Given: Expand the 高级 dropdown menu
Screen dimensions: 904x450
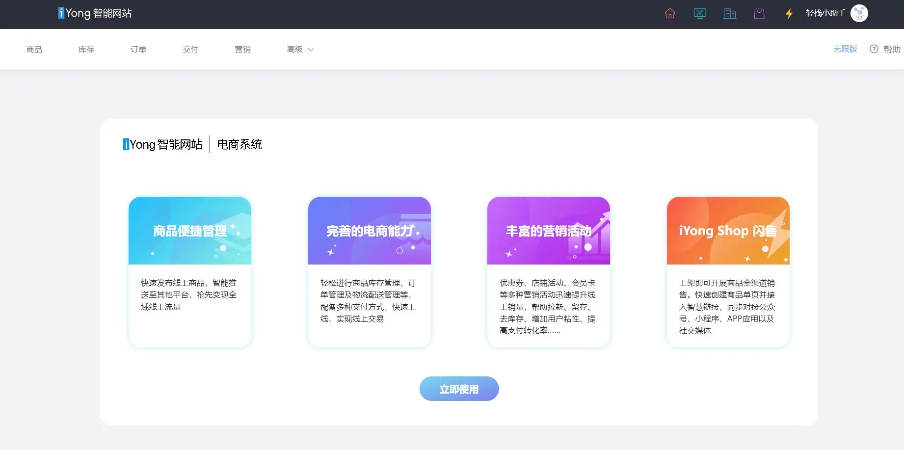Looking at the screenshot, I should click(299, 49).
